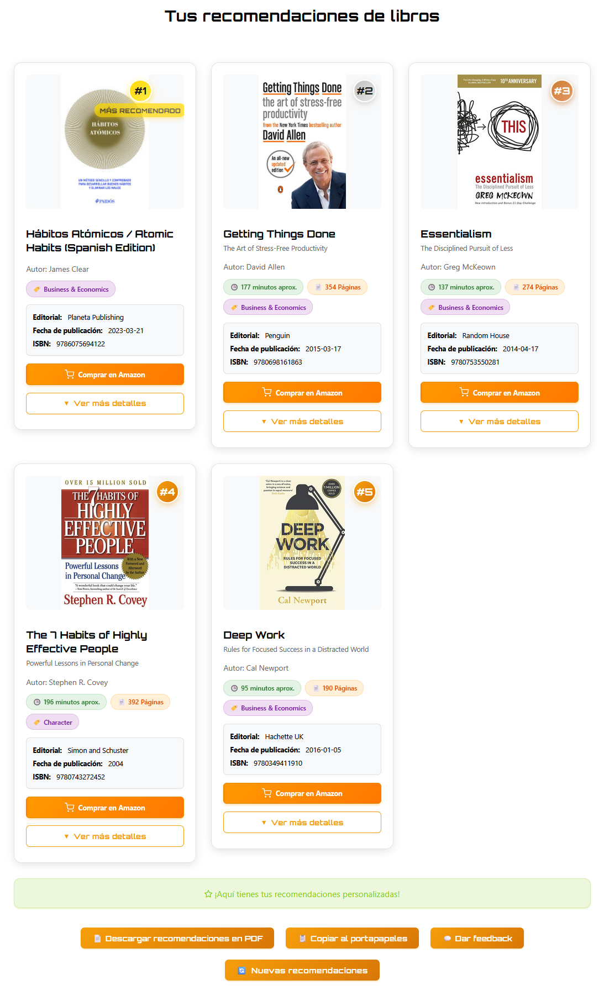Expand Ver más detalles for Essentialism
This screenshot has height=1001, width=604.
coord(499,421)
